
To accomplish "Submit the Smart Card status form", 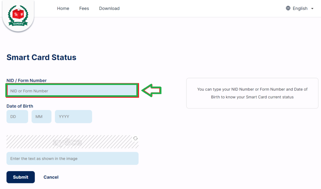I will click(20, 177).
